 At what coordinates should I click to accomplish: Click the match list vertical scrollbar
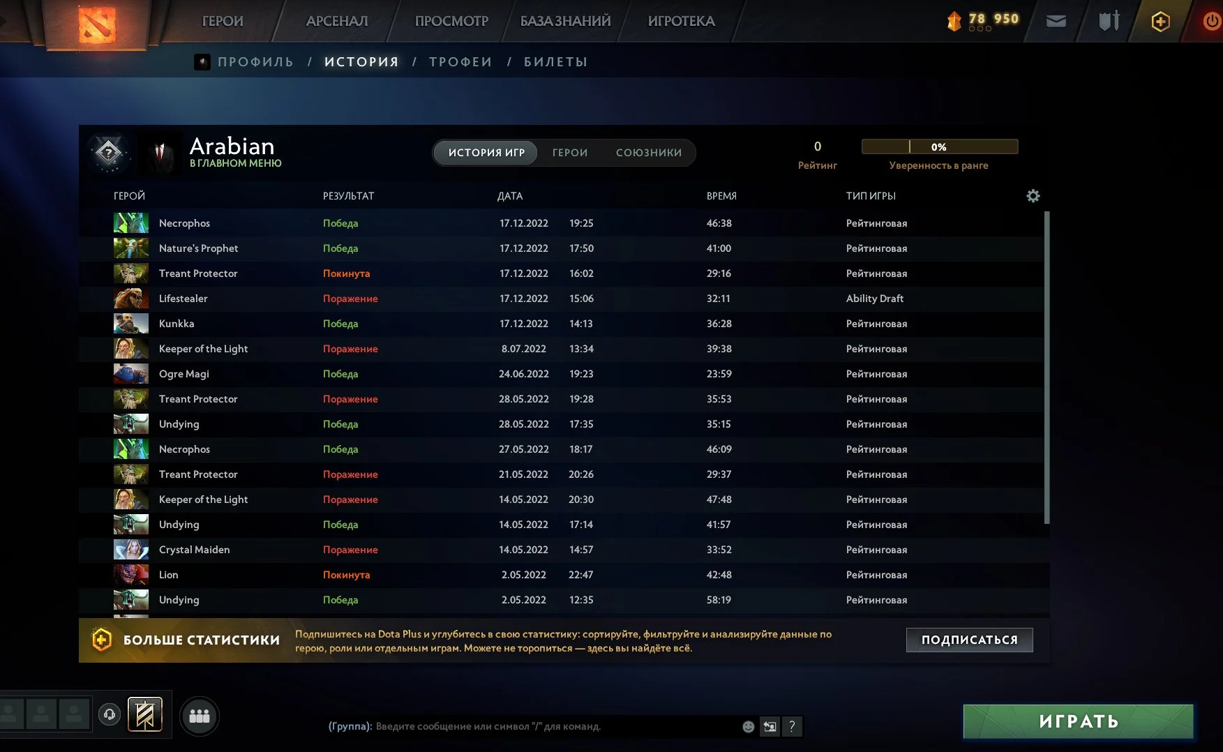point(1046,367)
